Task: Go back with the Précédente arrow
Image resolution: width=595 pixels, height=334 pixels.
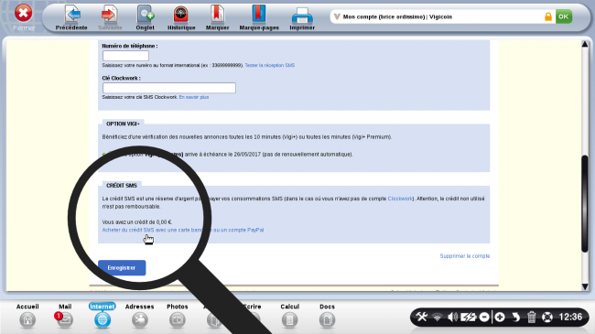Action: click(72, 15)
